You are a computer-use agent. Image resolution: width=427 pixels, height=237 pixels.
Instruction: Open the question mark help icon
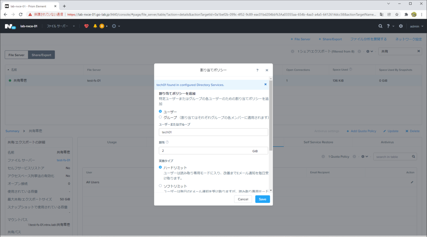388,26
